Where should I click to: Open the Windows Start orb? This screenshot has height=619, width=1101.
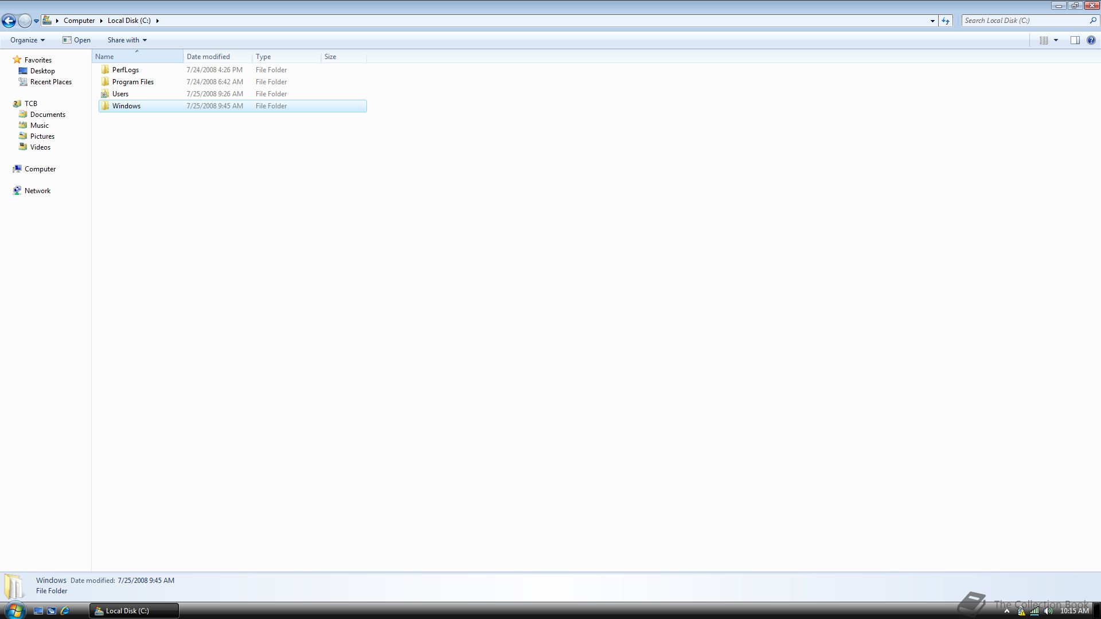(14, 610)
